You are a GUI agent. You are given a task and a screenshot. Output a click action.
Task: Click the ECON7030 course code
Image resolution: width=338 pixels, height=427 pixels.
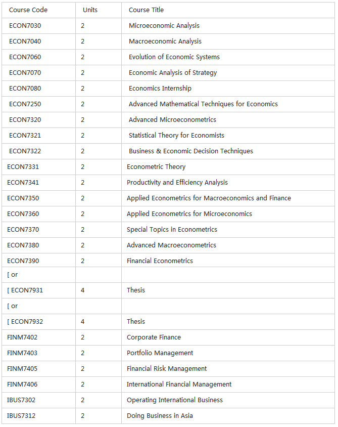point(25,26)
